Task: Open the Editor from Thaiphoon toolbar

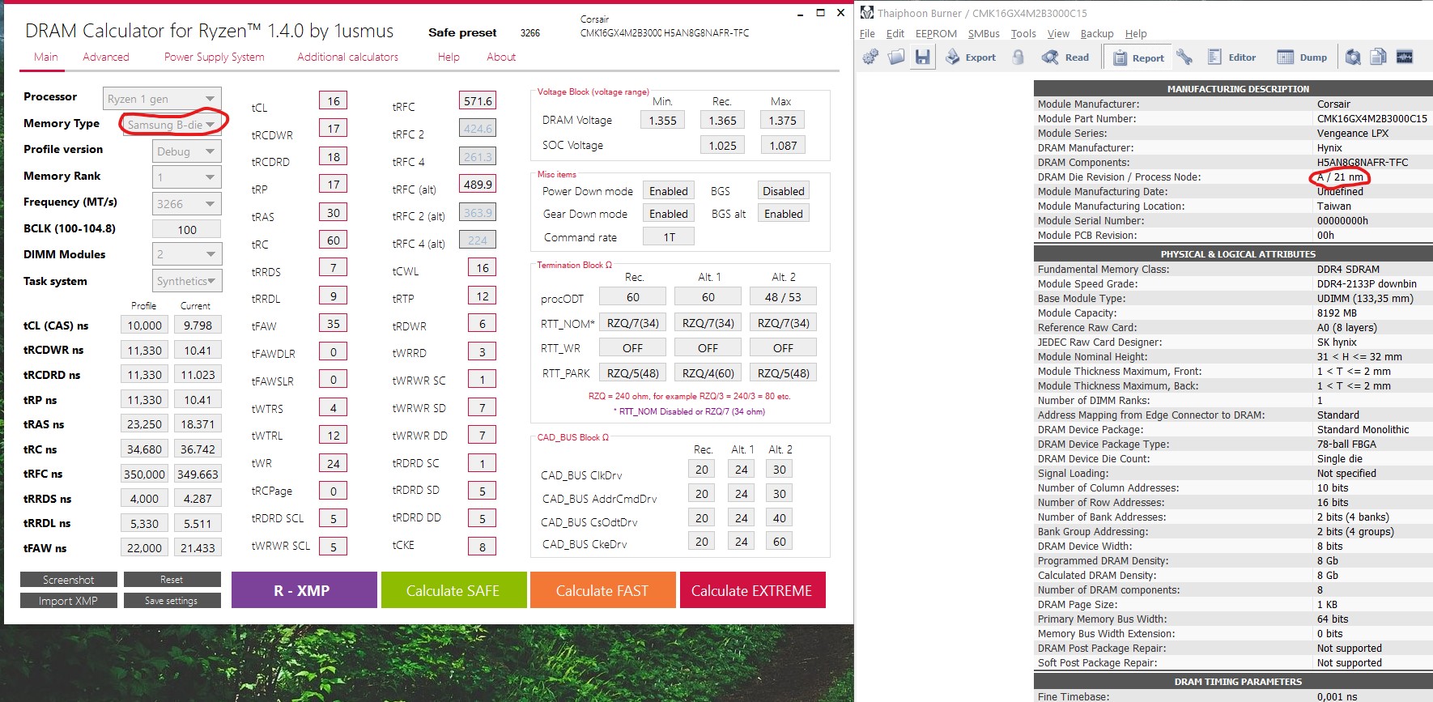Action: [1231, 57]
